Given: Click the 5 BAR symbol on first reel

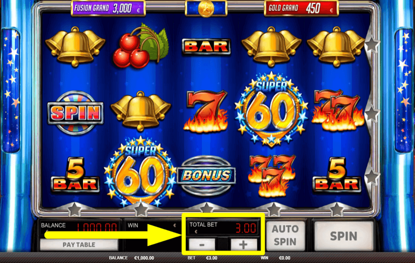Looking at the screenshot, I should (x=76, y=175).
